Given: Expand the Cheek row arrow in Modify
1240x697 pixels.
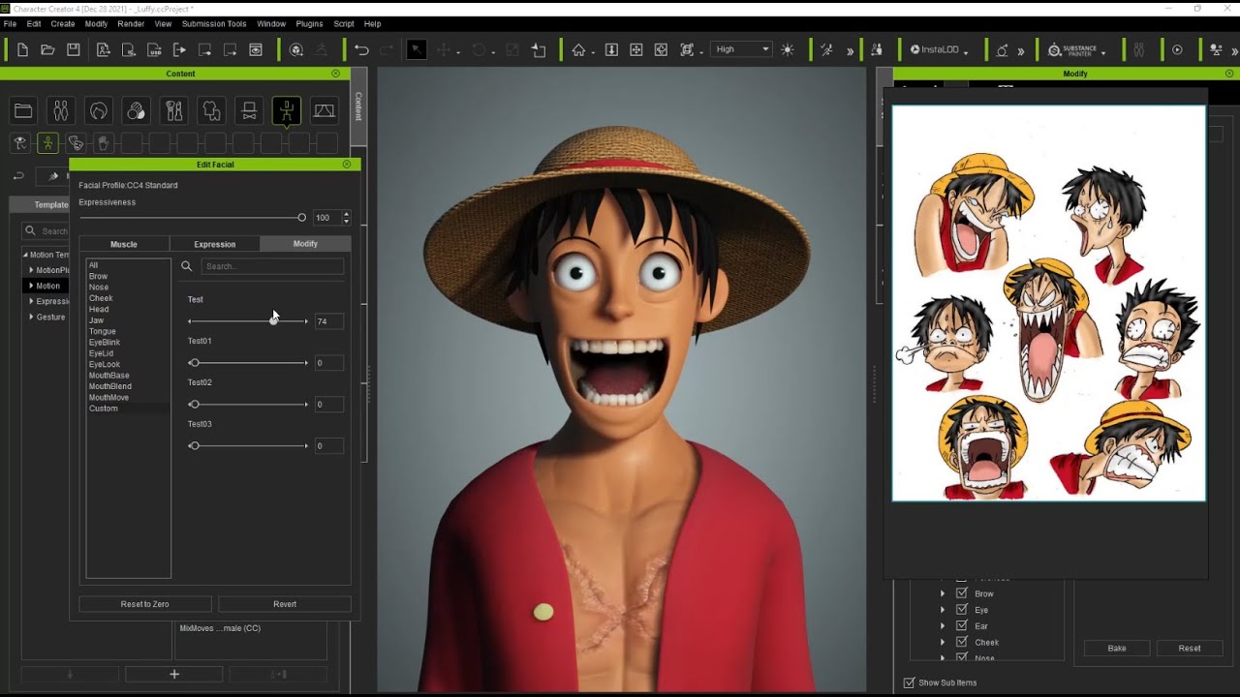Looking at the screenshot, I should pos(942,642).
